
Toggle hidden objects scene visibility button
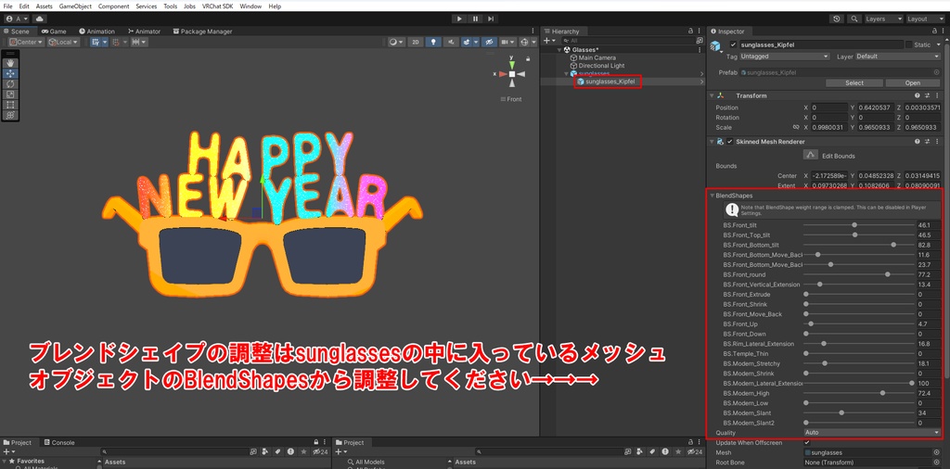pyautogui.click(x=490, y=42)
